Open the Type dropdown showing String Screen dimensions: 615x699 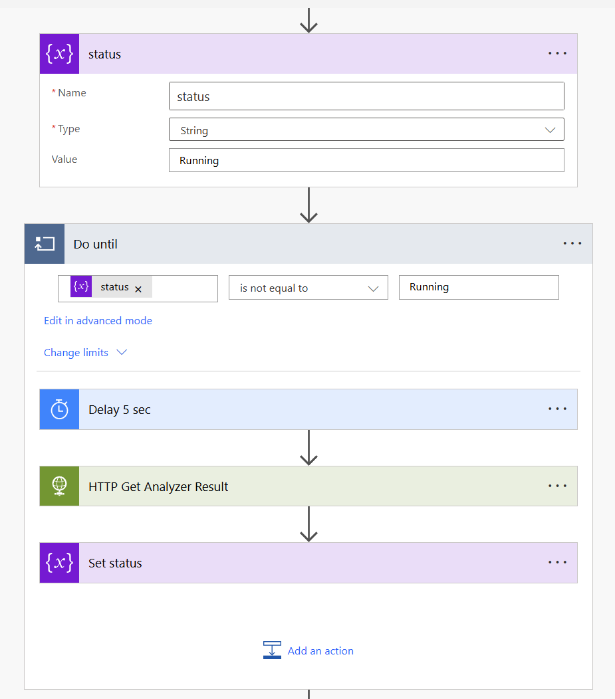point(366,130)
